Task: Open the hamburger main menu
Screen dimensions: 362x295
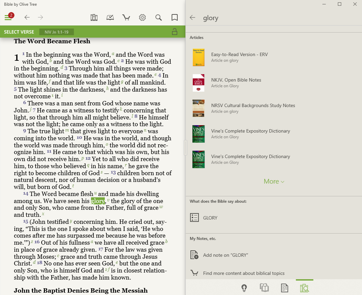Action: coord(8,17)
